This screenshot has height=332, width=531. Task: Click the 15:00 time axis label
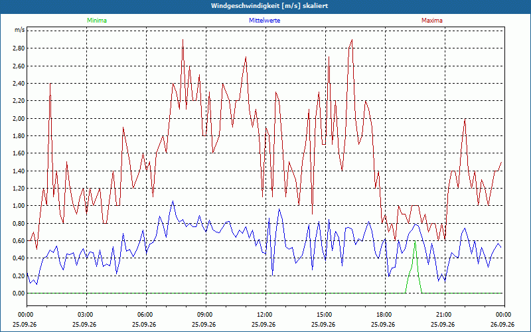(x=325, y=315)
